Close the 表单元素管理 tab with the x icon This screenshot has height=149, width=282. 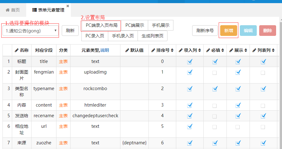point(68,6)
